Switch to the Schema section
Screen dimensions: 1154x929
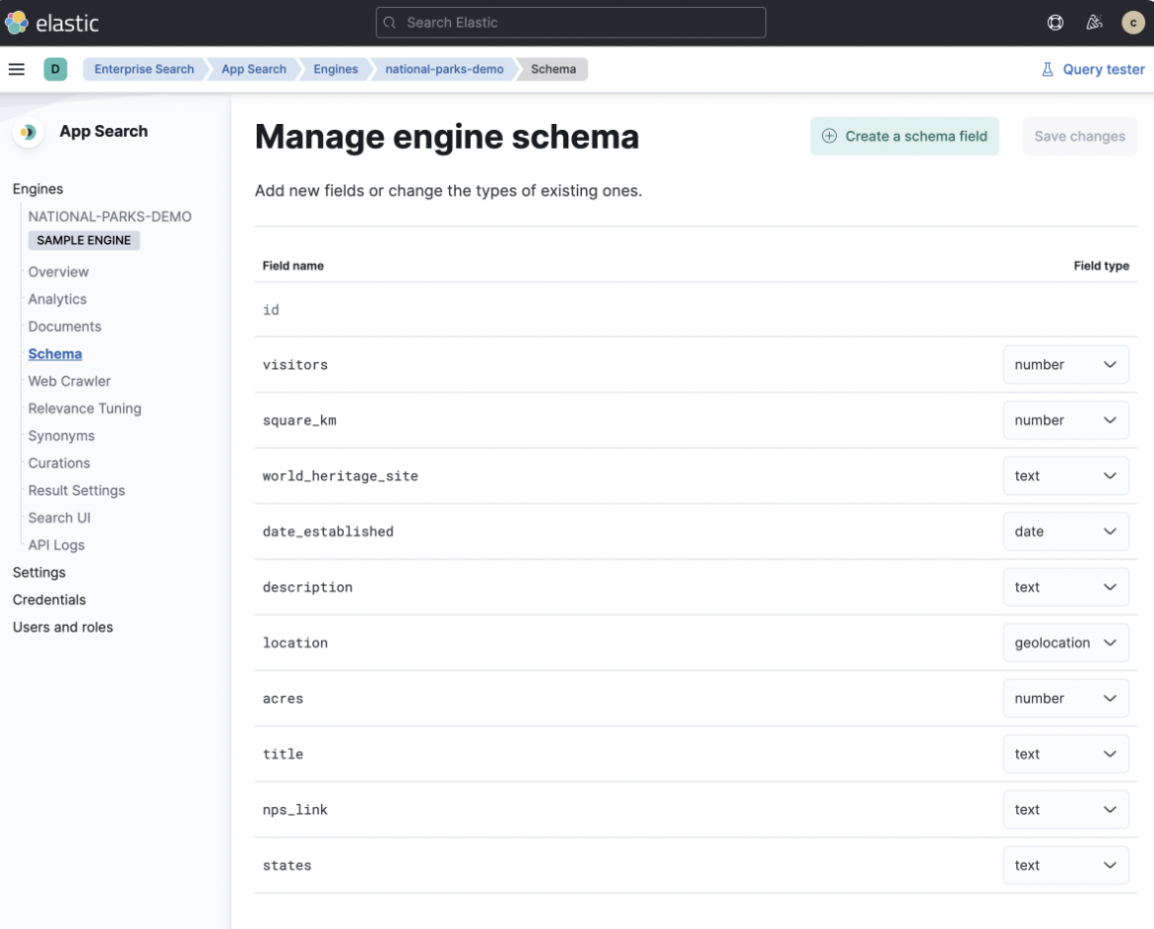(54, 353)
